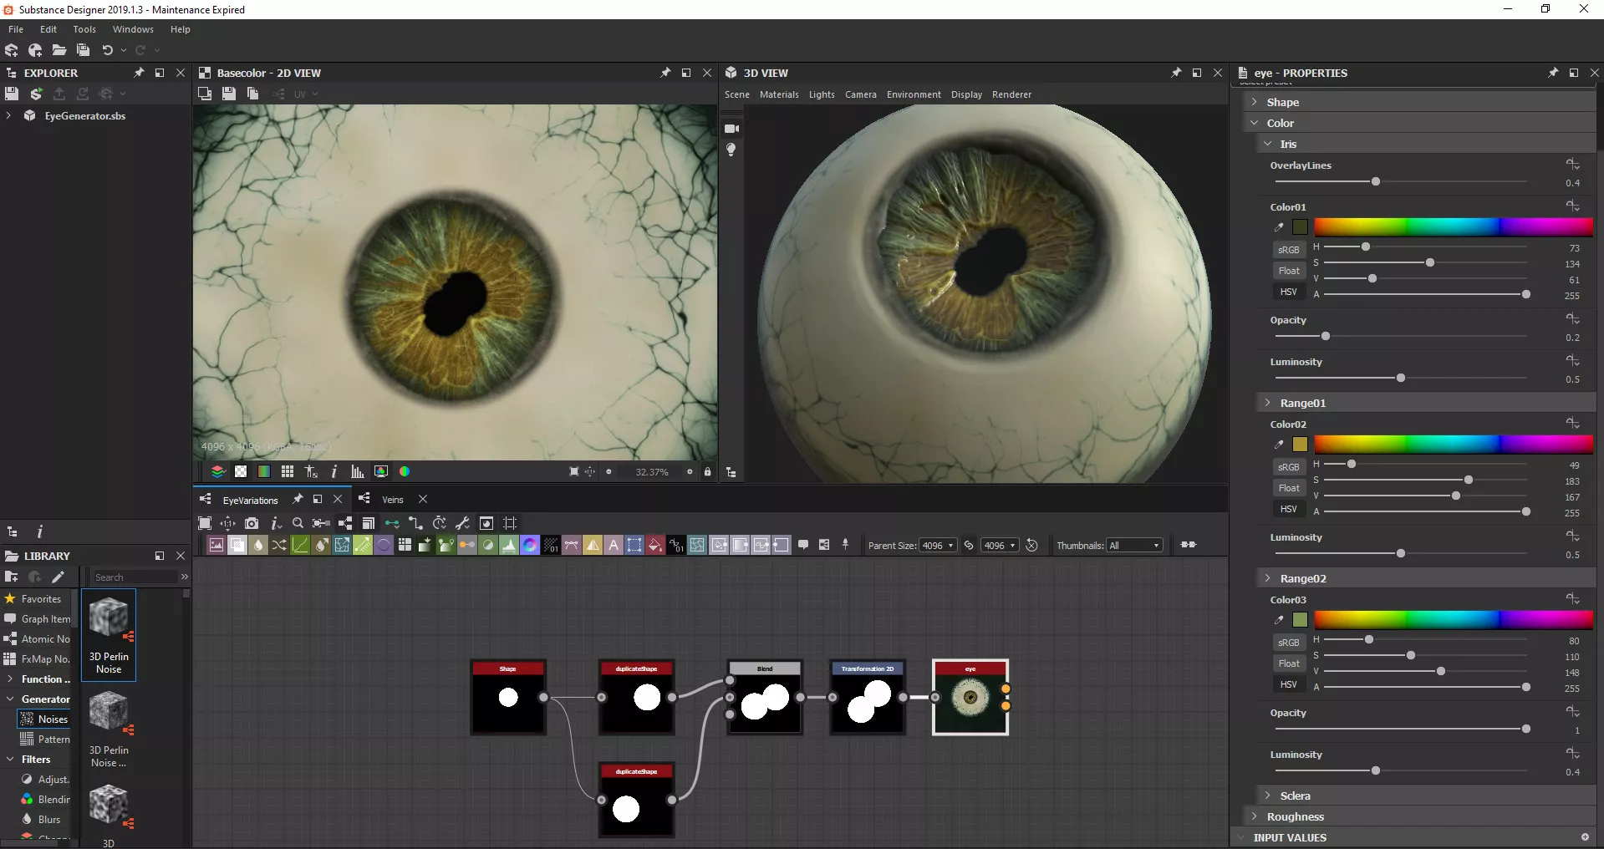Switch Color01 to Float mode
This screenshot has width=1604, height=849.
[1288, 271]
